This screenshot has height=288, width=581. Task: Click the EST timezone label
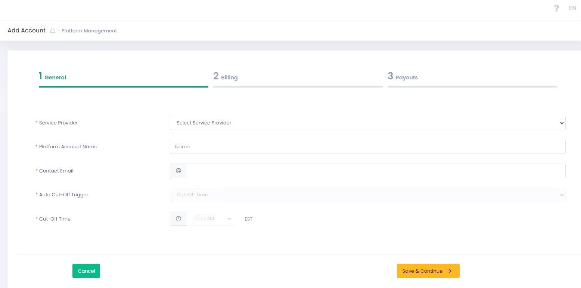pos(248,219)
